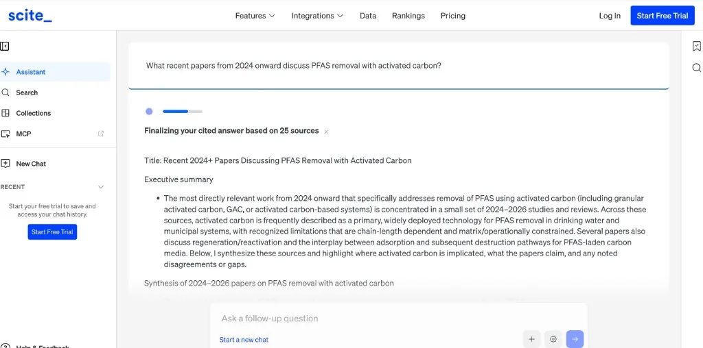Click the MCP monitor icon
The image size is (703, 348).
click(x=5, y=134)
